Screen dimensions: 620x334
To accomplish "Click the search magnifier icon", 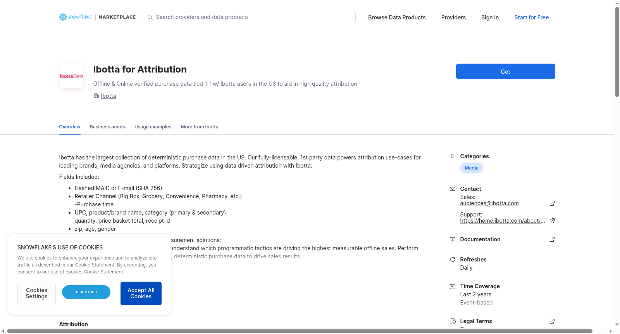I will [x=150, y=17].
